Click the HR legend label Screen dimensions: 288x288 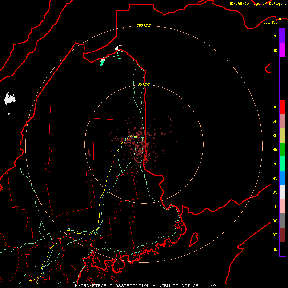click(x=275, y=150)
